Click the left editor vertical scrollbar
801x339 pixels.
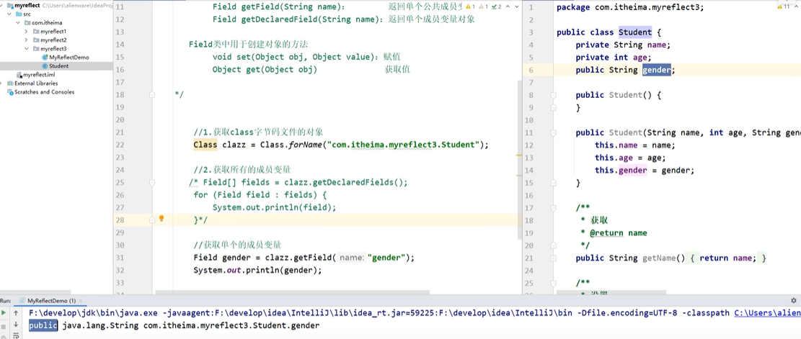(520, 159)
